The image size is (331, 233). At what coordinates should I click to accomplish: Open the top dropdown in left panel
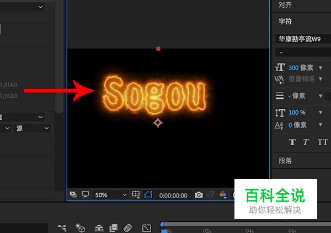[x=22, y=7]
